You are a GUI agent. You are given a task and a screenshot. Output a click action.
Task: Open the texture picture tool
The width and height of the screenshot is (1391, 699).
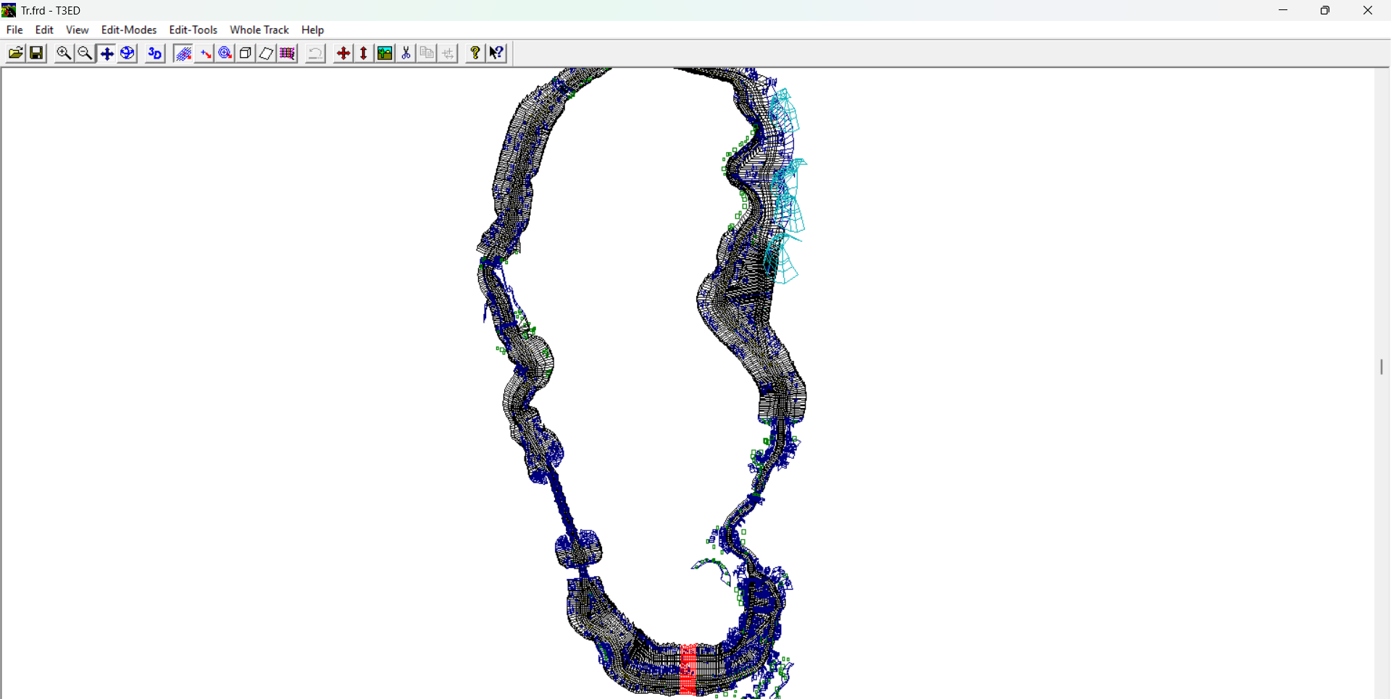tap(385, 54)
